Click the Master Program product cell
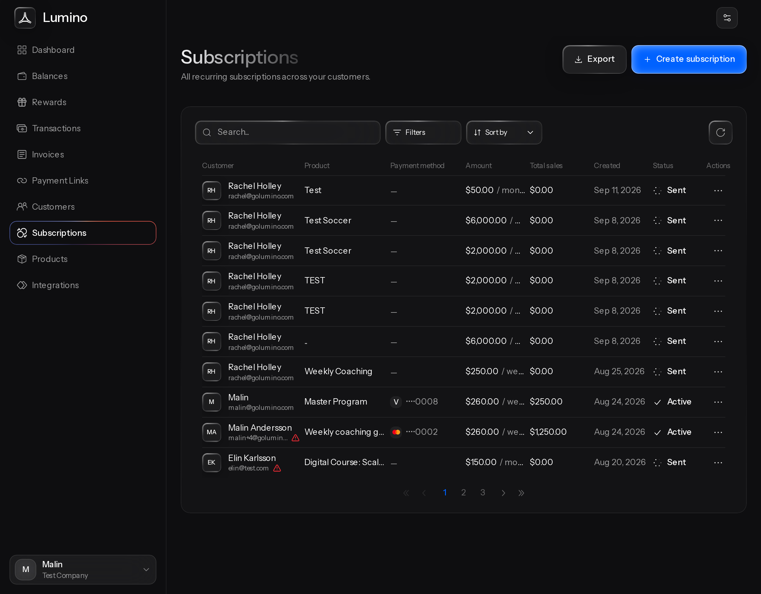The width and height of the screenshot is (761, 594). pos(336,402)
